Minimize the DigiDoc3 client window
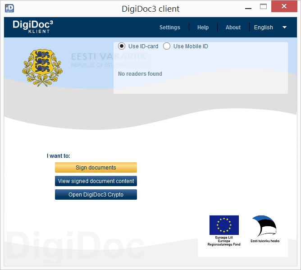The image size is (301, 270). (248, 9)
